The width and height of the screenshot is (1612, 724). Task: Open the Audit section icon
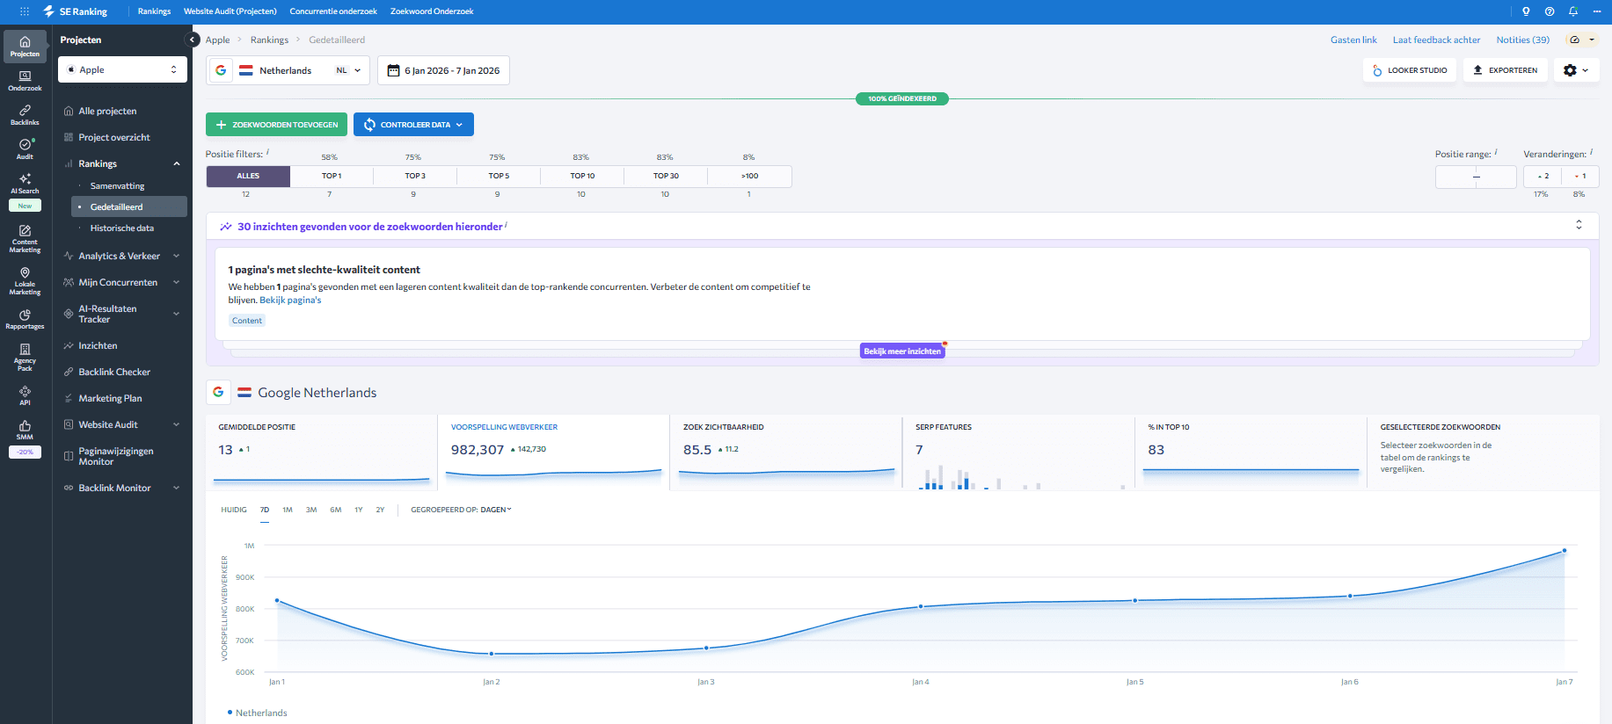pos(25,148)
